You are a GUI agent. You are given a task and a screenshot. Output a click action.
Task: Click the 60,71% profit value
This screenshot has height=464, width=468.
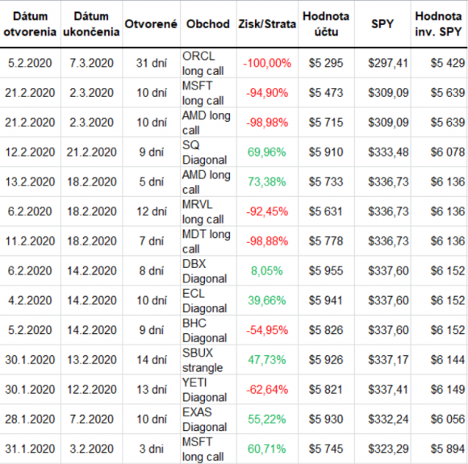coord(267,449)
